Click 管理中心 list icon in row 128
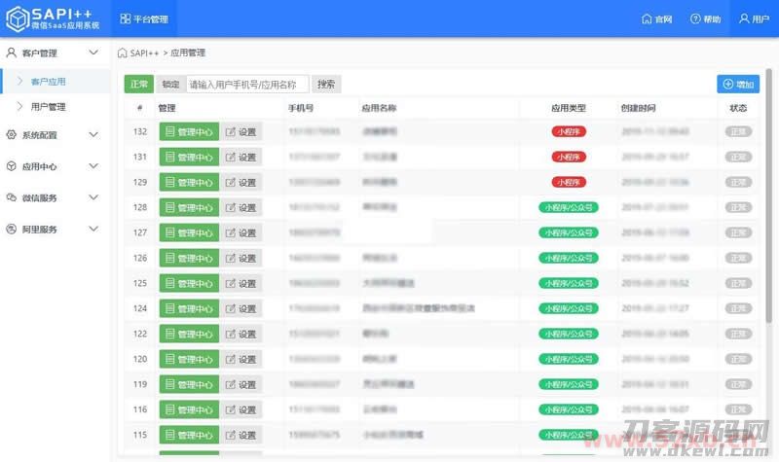The image size is (779, 462). point(169,207)
